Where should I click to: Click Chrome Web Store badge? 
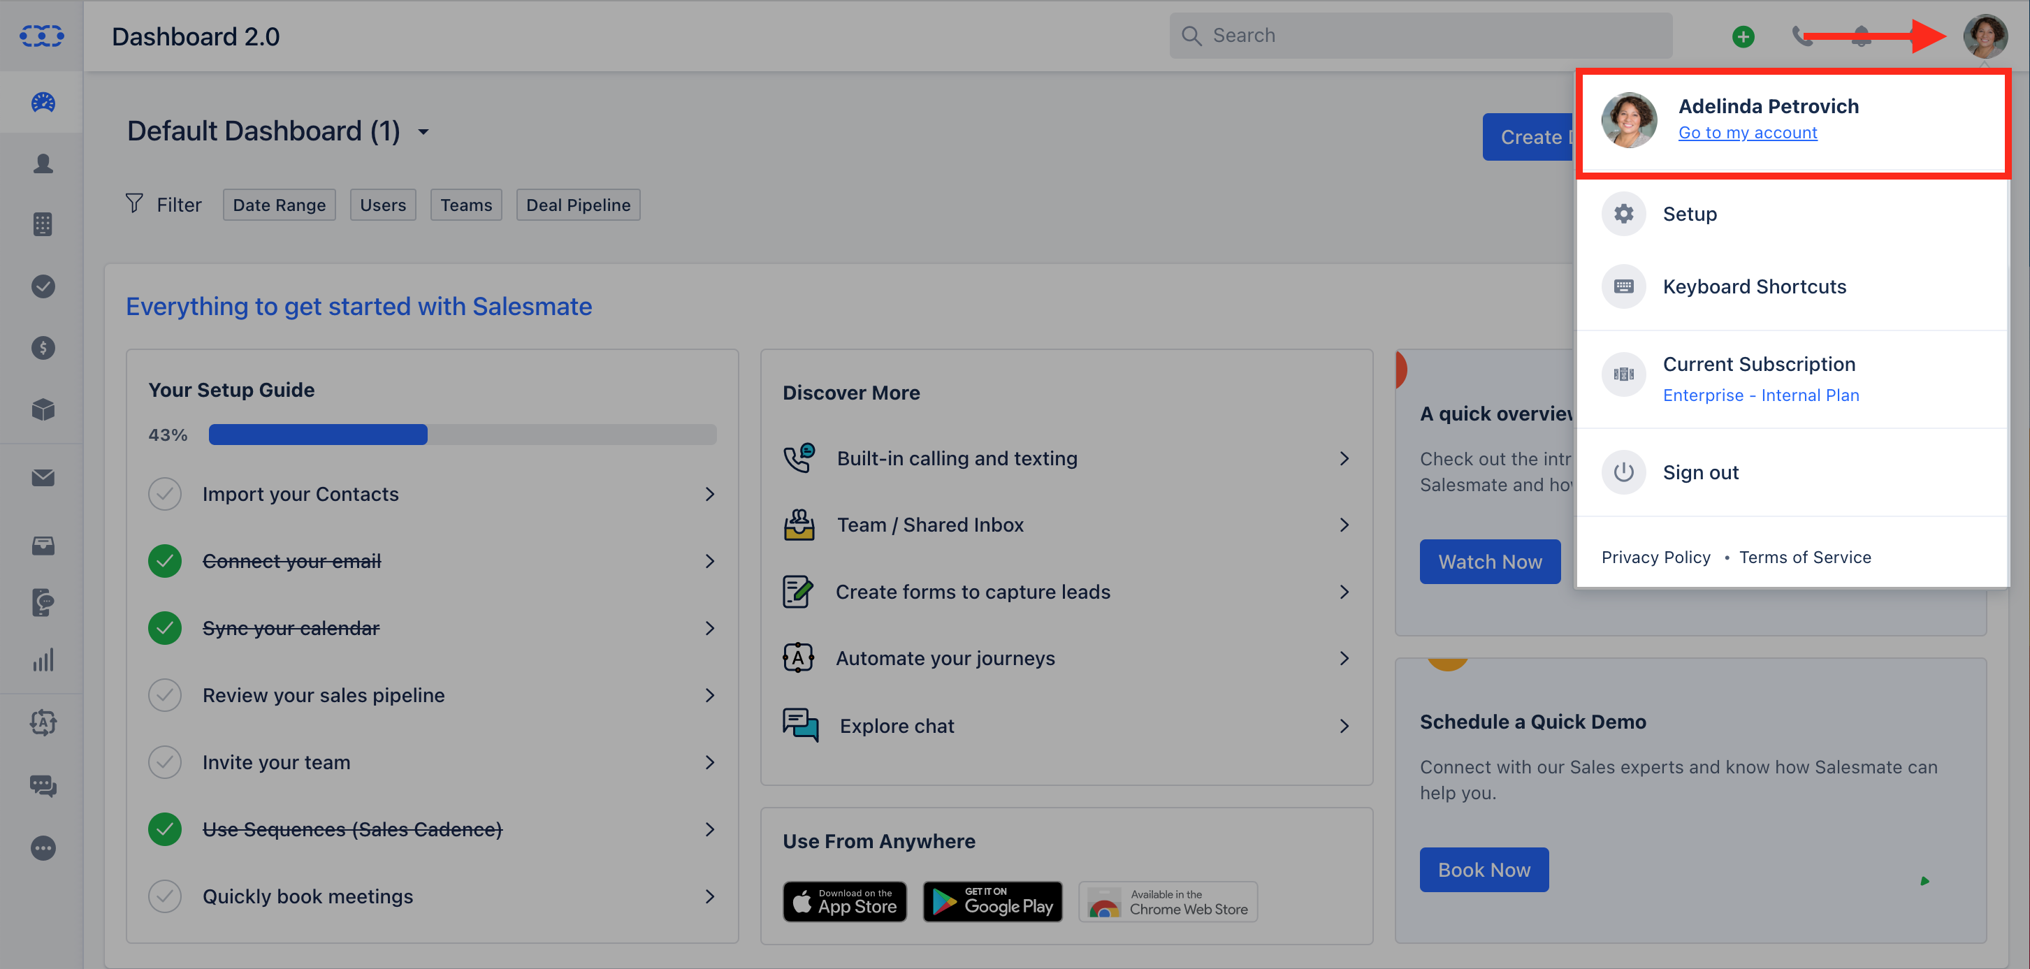1168,901
